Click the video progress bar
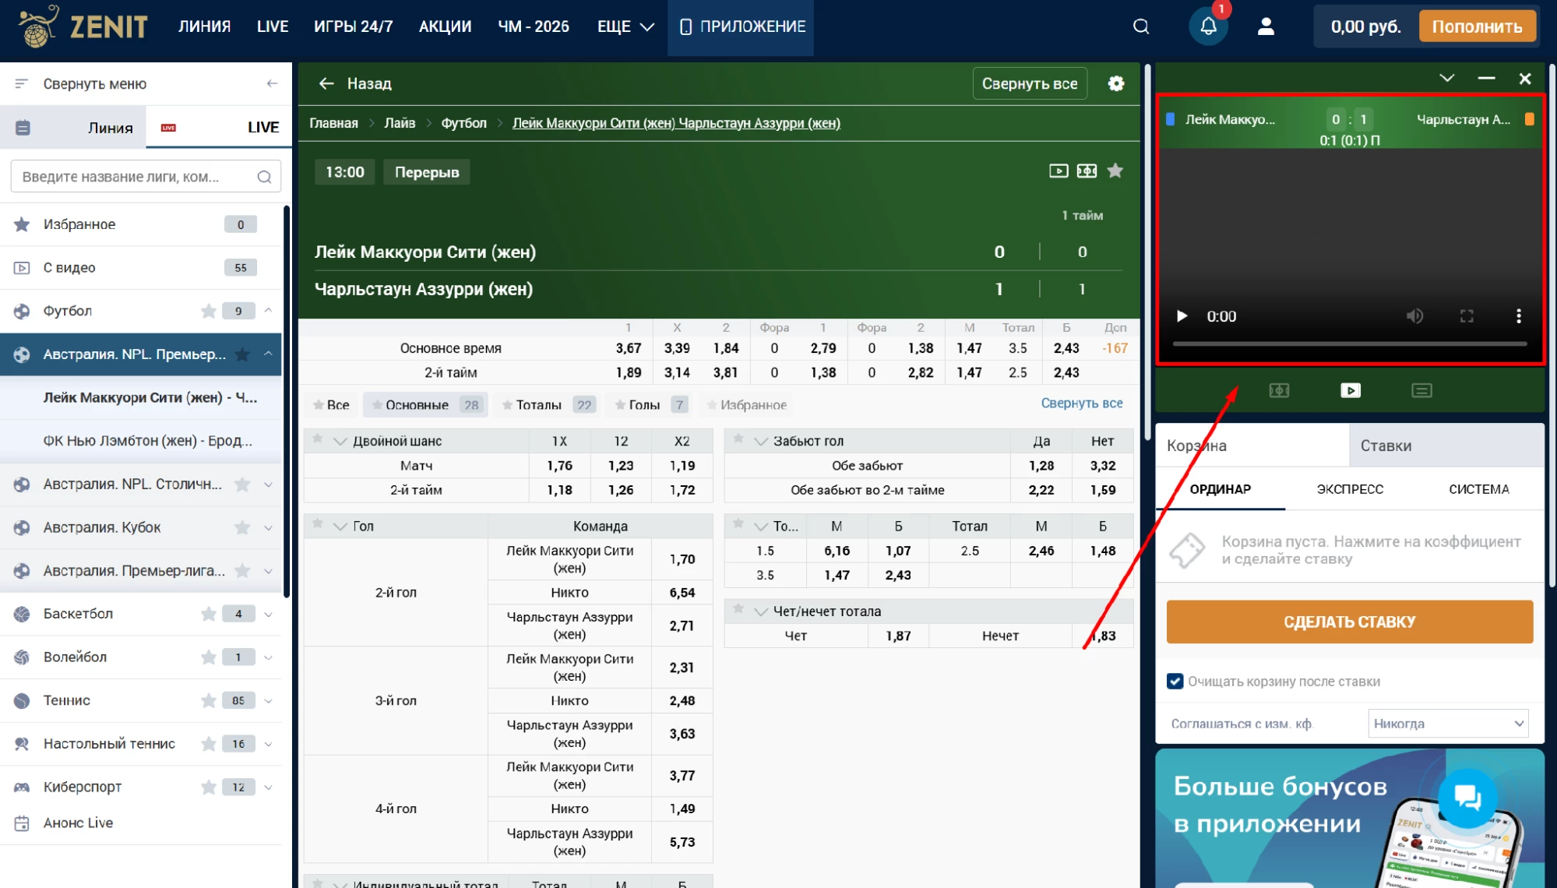Screen dimensions: 1557x888 [1350, 344]
